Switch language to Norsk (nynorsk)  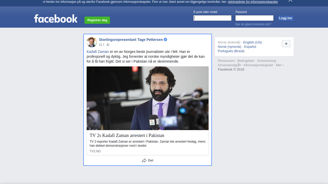230,47
